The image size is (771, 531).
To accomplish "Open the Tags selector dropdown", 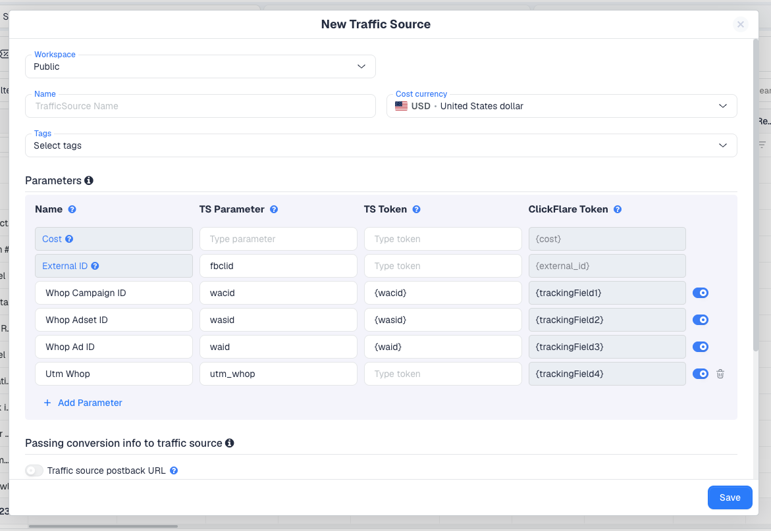I will pos(381,145).
